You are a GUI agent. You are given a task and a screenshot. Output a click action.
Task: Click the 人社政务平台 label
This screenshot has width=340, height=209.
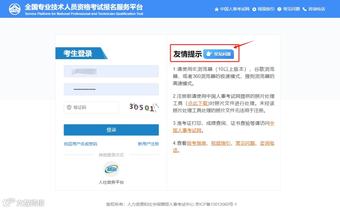click(111, 182)
